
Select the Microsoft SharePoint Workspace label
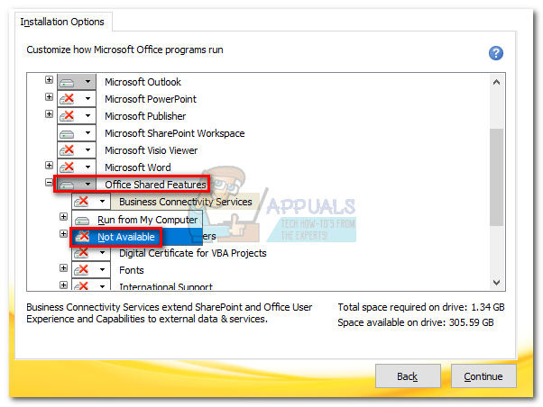coord(175,133)
